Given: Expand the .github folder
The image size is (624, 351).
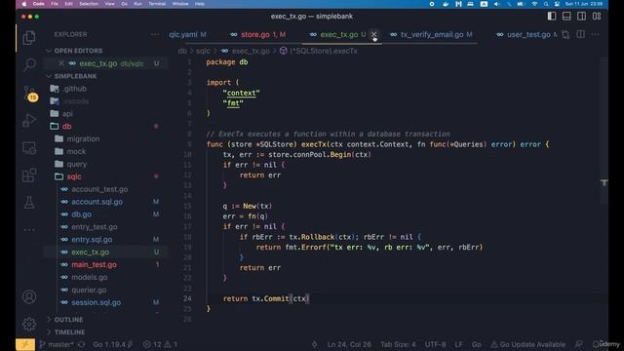Looking at the screenshot, I should (74, 89).
